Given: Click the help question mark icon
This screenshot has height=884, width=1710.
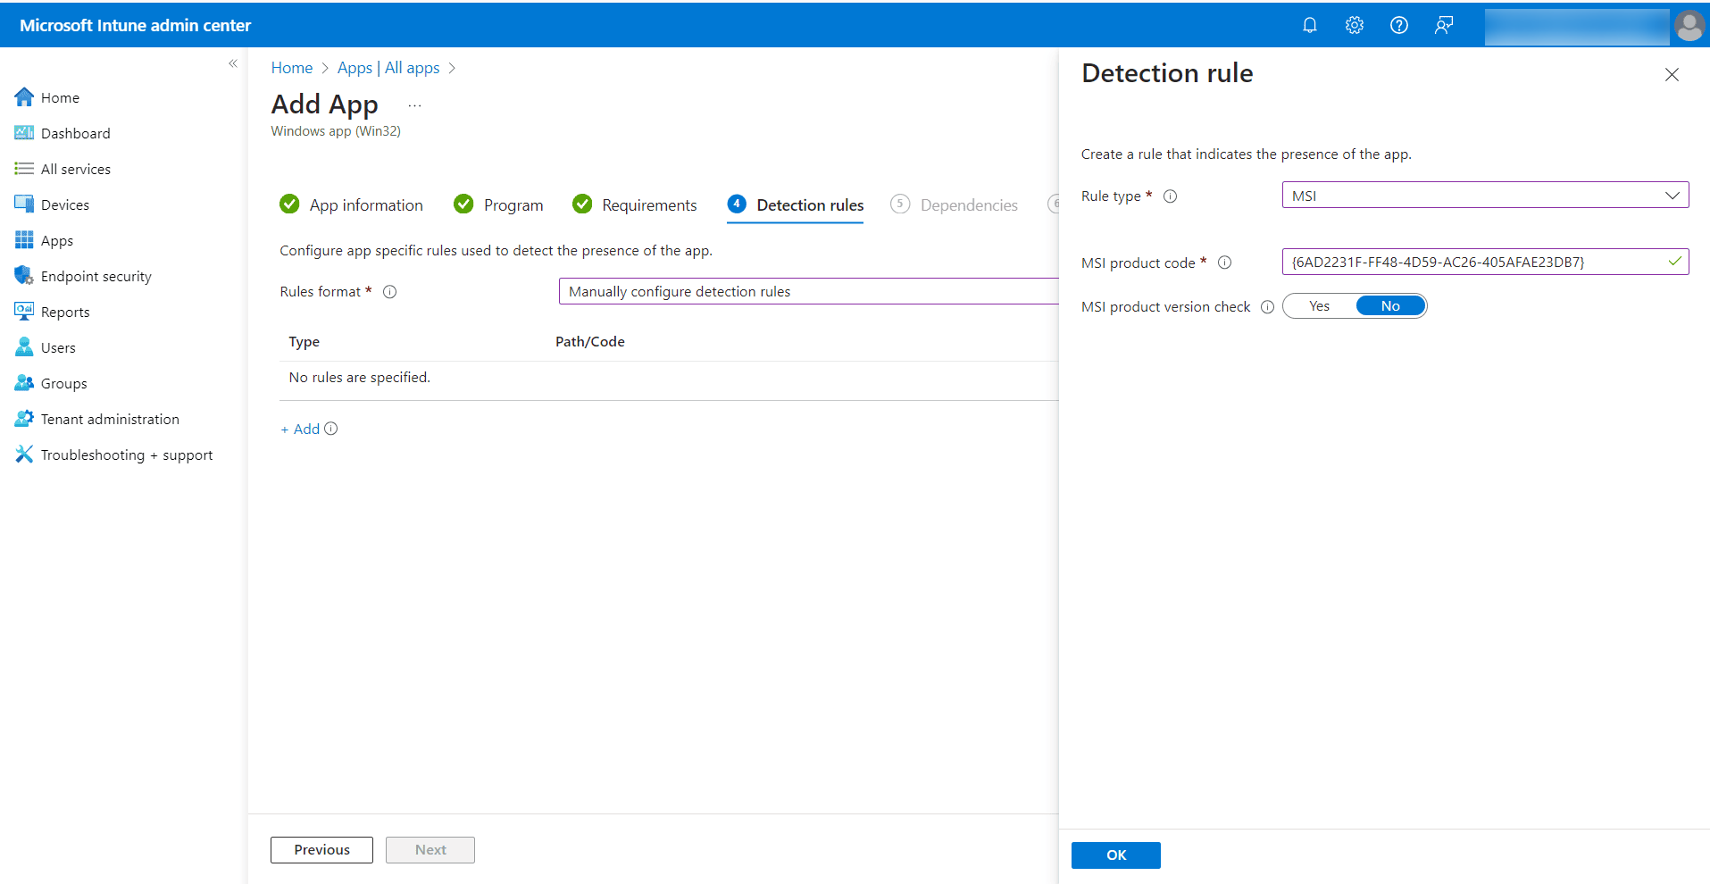Looking at the screenshot, I should click(x=1398, y=25).
